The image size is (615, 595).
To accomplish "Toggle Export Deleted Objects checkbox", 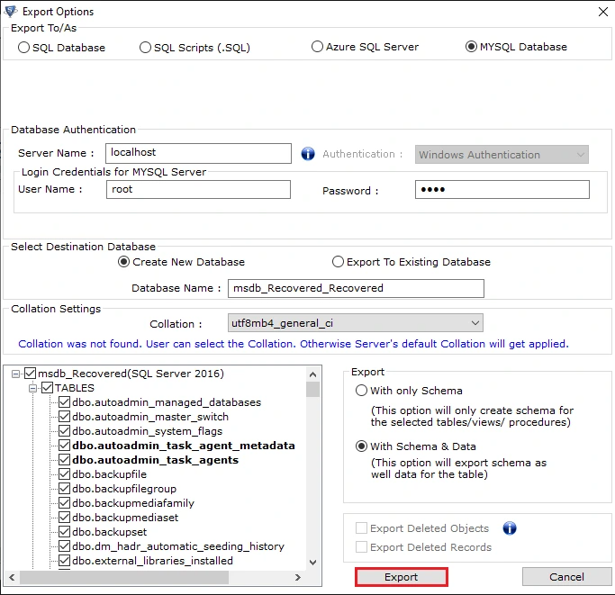I will (x=361, y=527).
